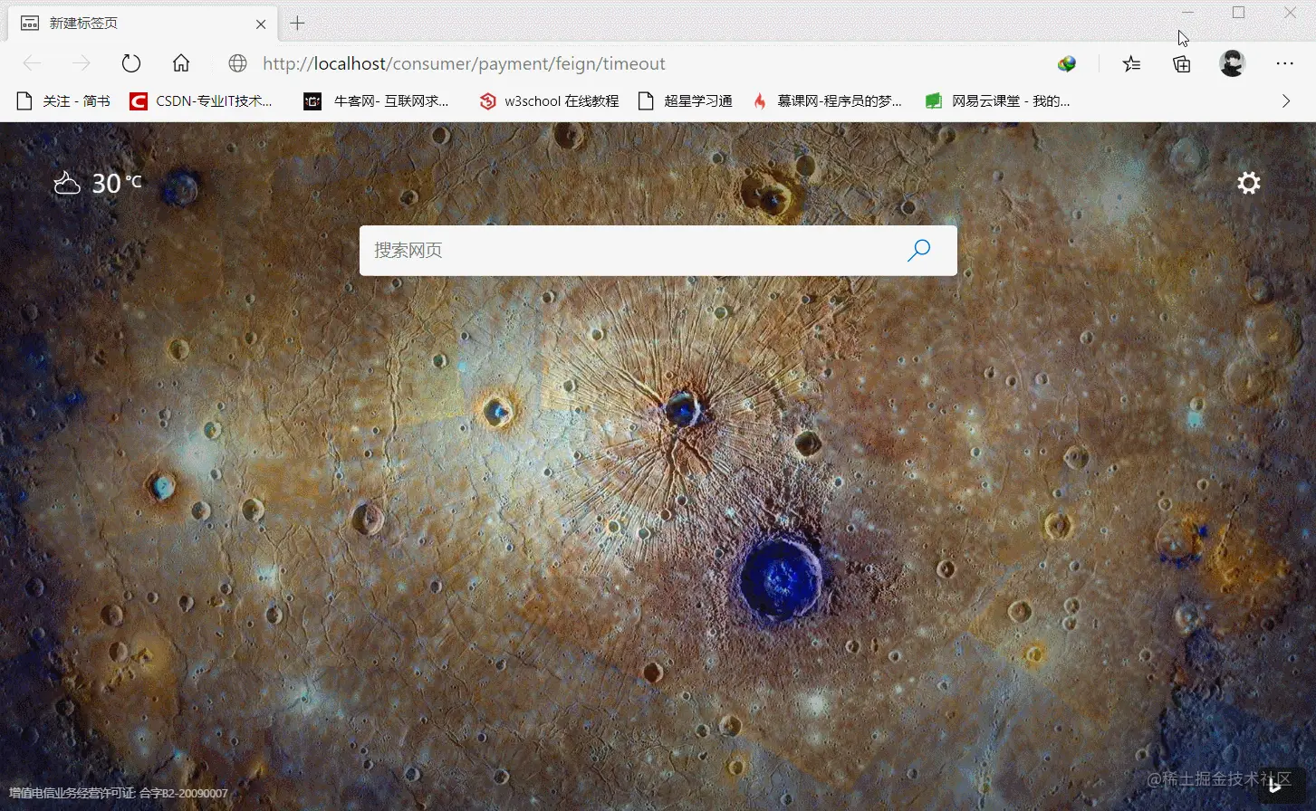This screenshot has width=1316, height=811.
Task: Minimize the browser window
Action: (1187, 13)
